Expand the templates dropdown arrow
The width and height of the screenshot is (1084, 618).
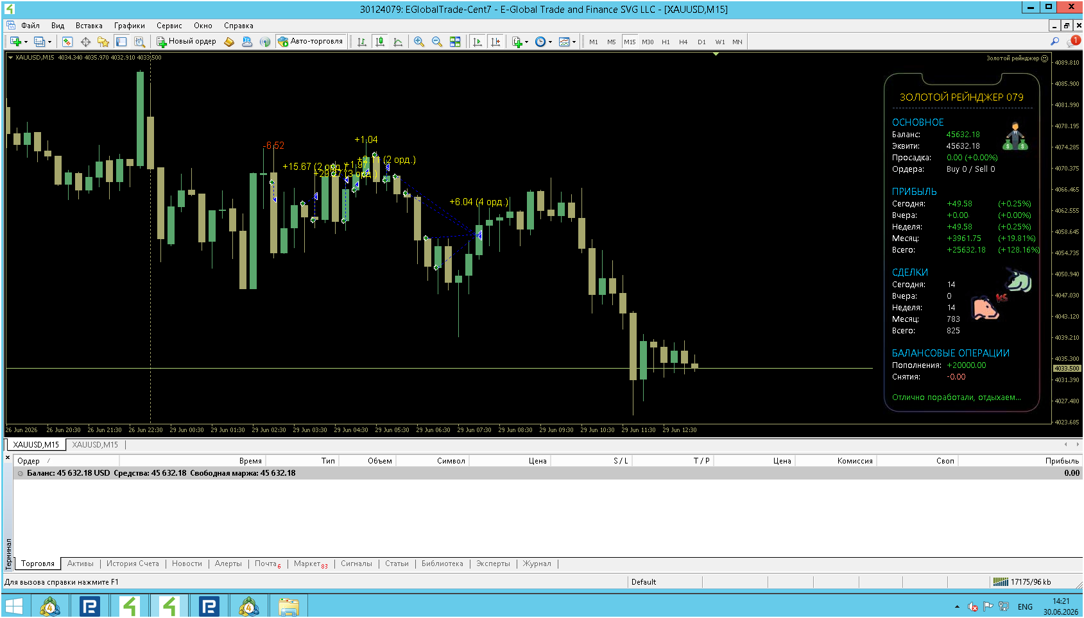click(x=574, y=42)
